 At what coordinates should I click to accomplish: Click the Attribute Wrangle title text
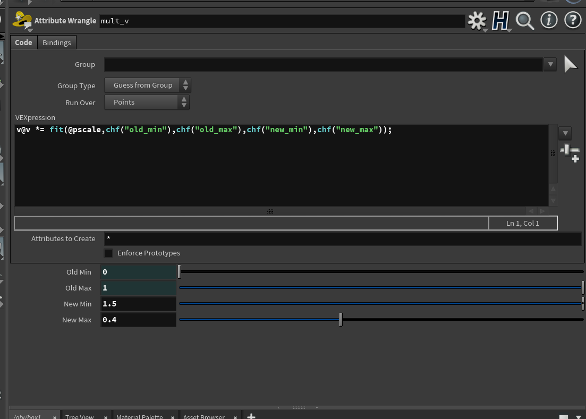click(65, 21)
